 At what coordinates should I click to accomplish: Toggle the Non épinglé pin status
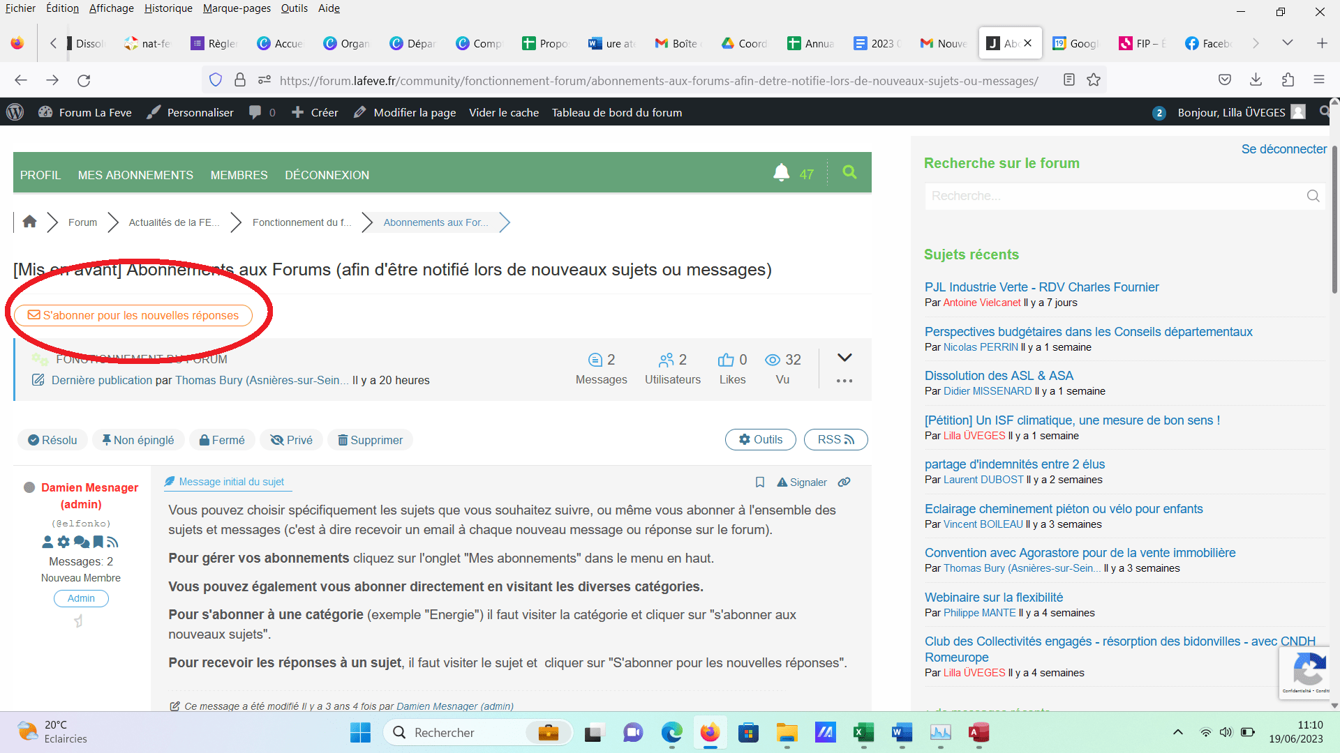pos(138,440)
